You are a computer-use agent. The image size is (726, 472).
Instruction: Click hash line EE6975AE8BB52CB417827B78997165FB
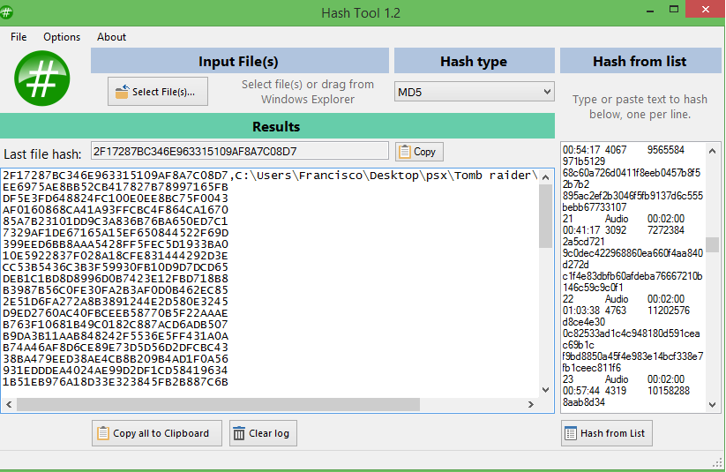pos(116,187)
